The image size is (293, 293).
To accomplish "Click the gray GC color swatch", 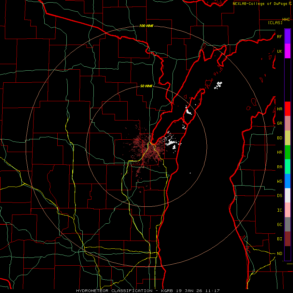I will (287, 224).
